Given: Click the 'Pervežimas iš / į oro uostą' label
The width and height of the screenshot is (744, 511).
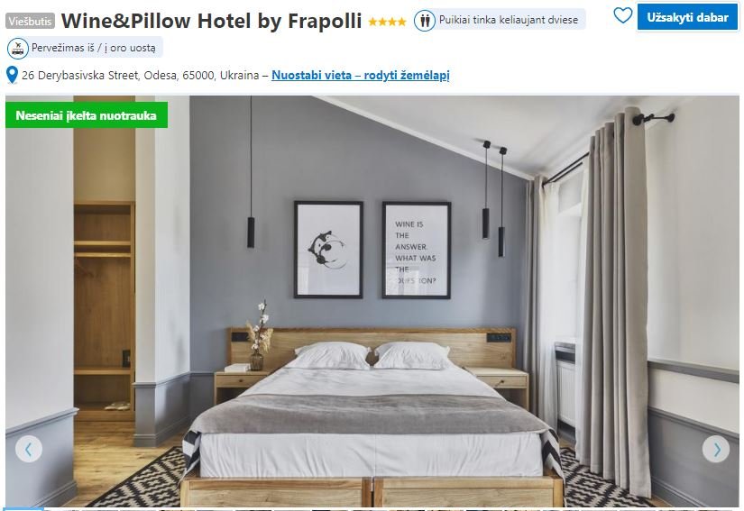Looking at the screenshot, I should point(94,48).
